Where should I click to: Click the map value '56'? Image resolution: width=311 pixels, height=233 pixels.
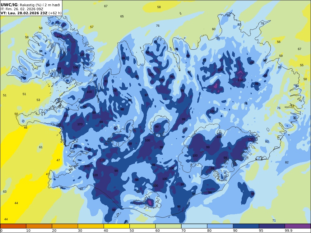tap(279, 42)
